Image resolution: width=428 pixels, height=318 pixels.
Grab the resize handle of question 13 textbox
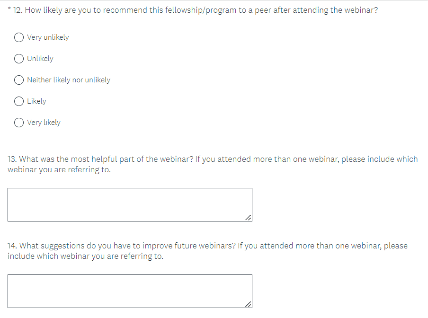tap(249, 218)
